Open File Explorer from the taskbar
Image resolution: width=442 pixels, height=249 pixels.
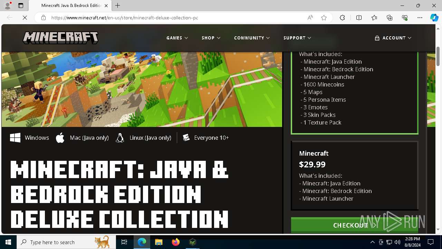(158, 242)
